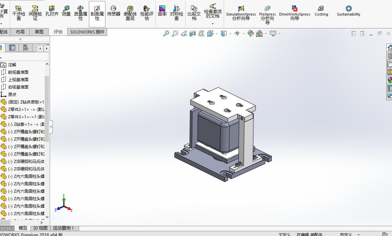Viewport: 392px width, 236px height.
Task: Open the ConfigurationManager panel tab
Action: click(25, 47)
